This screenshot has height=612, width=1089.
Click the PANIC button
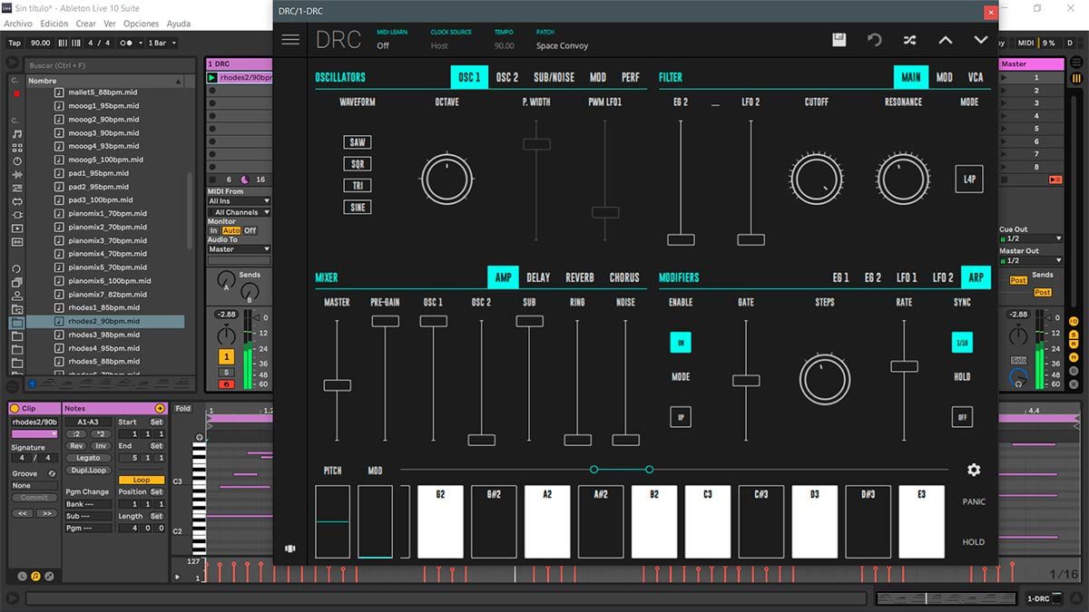click(x=974, y=501)
